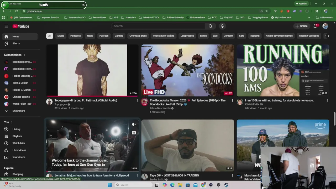Open the YouTube guide hamburger menu

(x=6, y=26)
